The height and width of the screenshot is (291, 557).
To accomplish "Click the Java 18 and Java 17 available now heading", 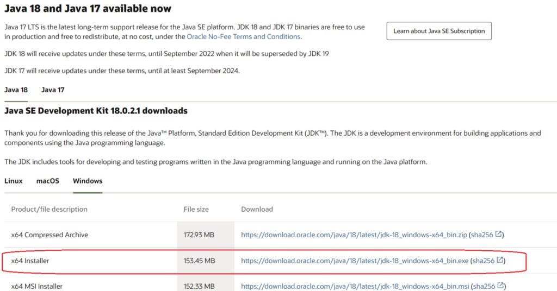I will tap(88, 9).
